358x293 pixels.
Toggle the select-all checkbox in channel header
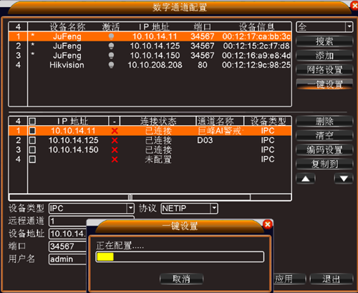pyautogui.click(x=32, y=121)
